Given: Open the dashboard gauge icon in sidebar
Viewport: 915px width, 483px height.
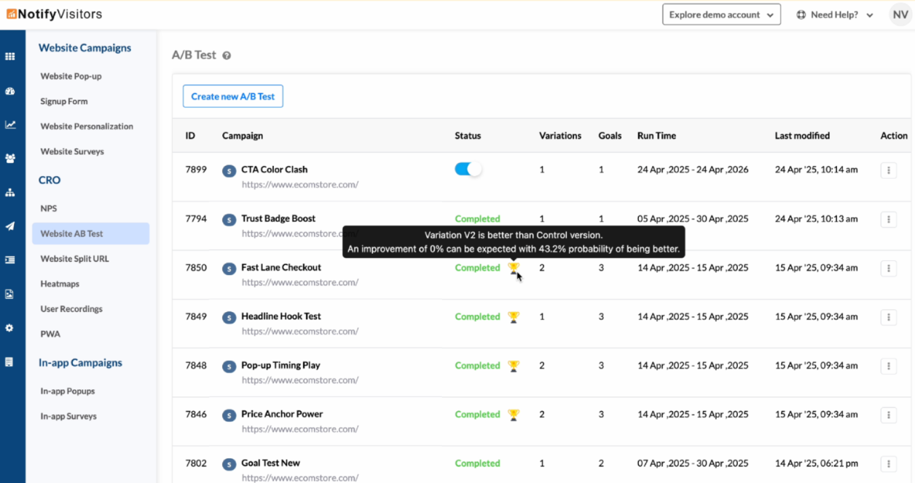Looking at the screenshot, I should (9, 91).
